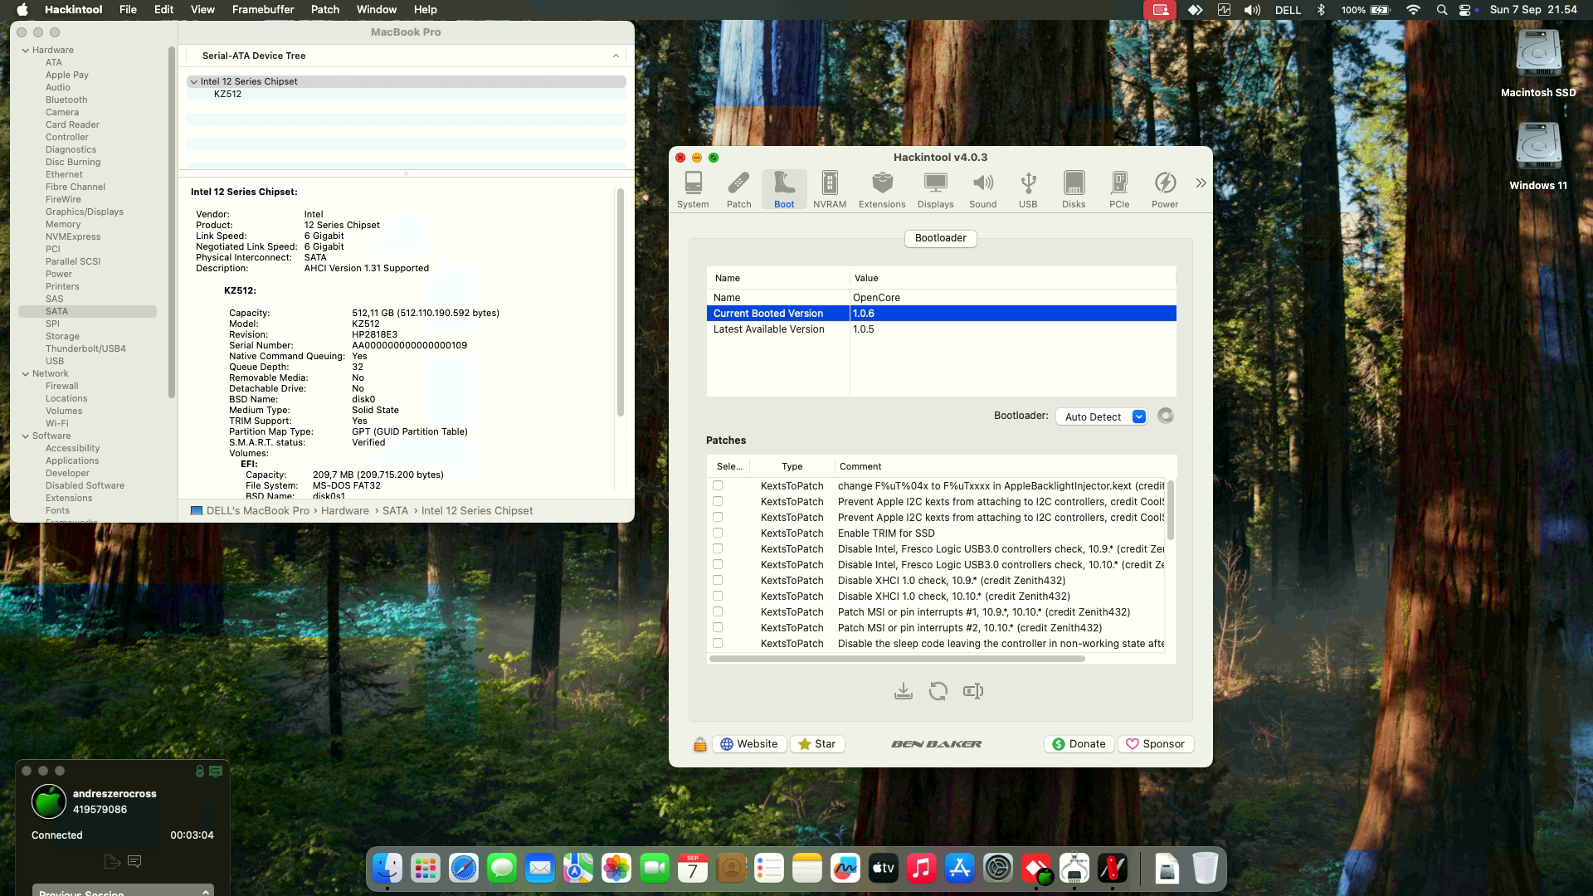Viewport: 1593px width, 896px height.
Task: Open the System tab in Hackintool
Action: (693, 189)
